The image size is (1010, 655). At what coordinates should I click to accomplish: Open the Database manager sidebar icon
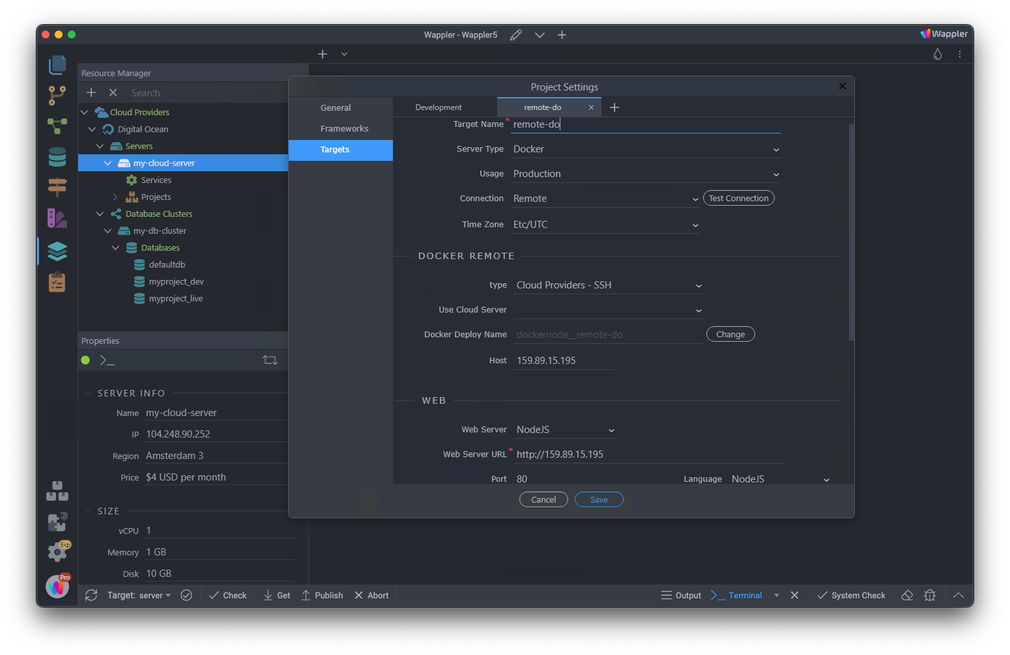click(x=57, y=157)
